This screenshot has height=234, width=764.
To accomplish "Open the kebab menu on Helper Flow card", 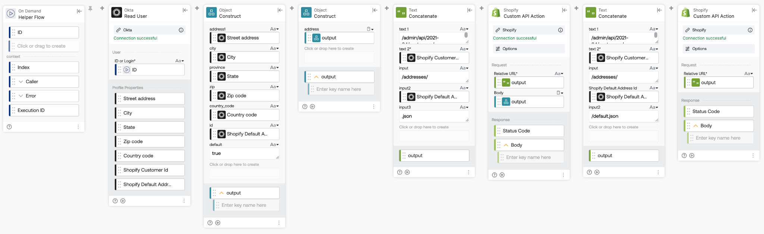I will (x=78, y=127).
